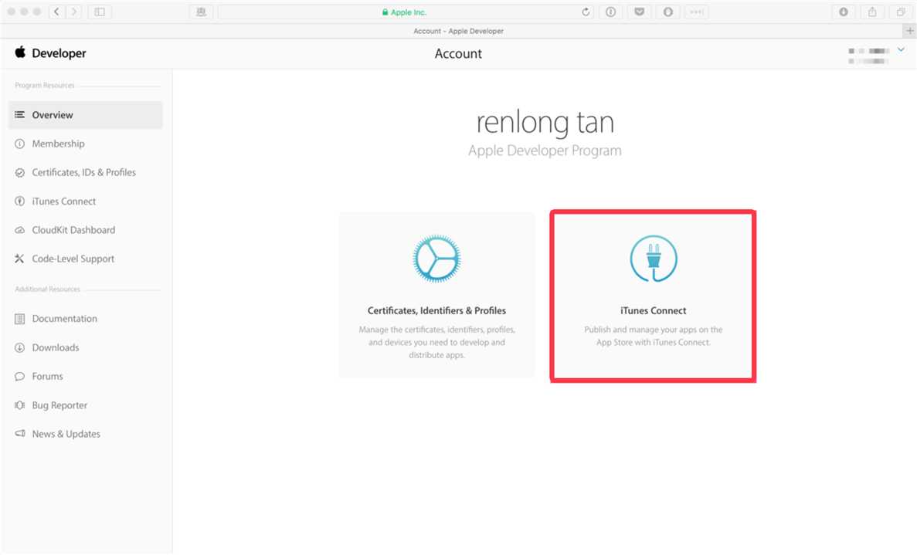The width and height of the screenshot is (917, 555).
Task: Go forward with Safari's forward arrow
Action: (x=73, y=12)
